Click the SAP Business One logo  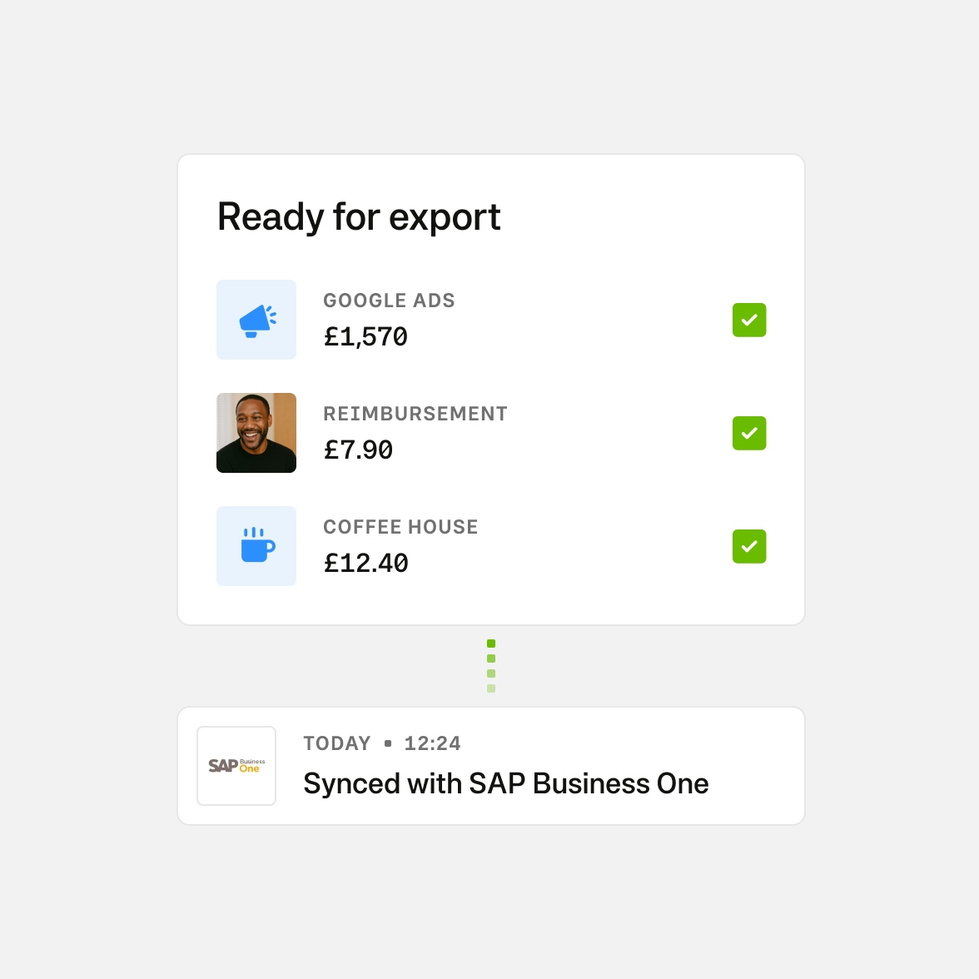236,766
